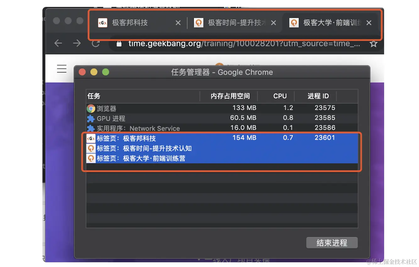Viewport: 419px width, 267px height.
Task: Close the 极客时间 browser tab
Action: tap(274, 23)
